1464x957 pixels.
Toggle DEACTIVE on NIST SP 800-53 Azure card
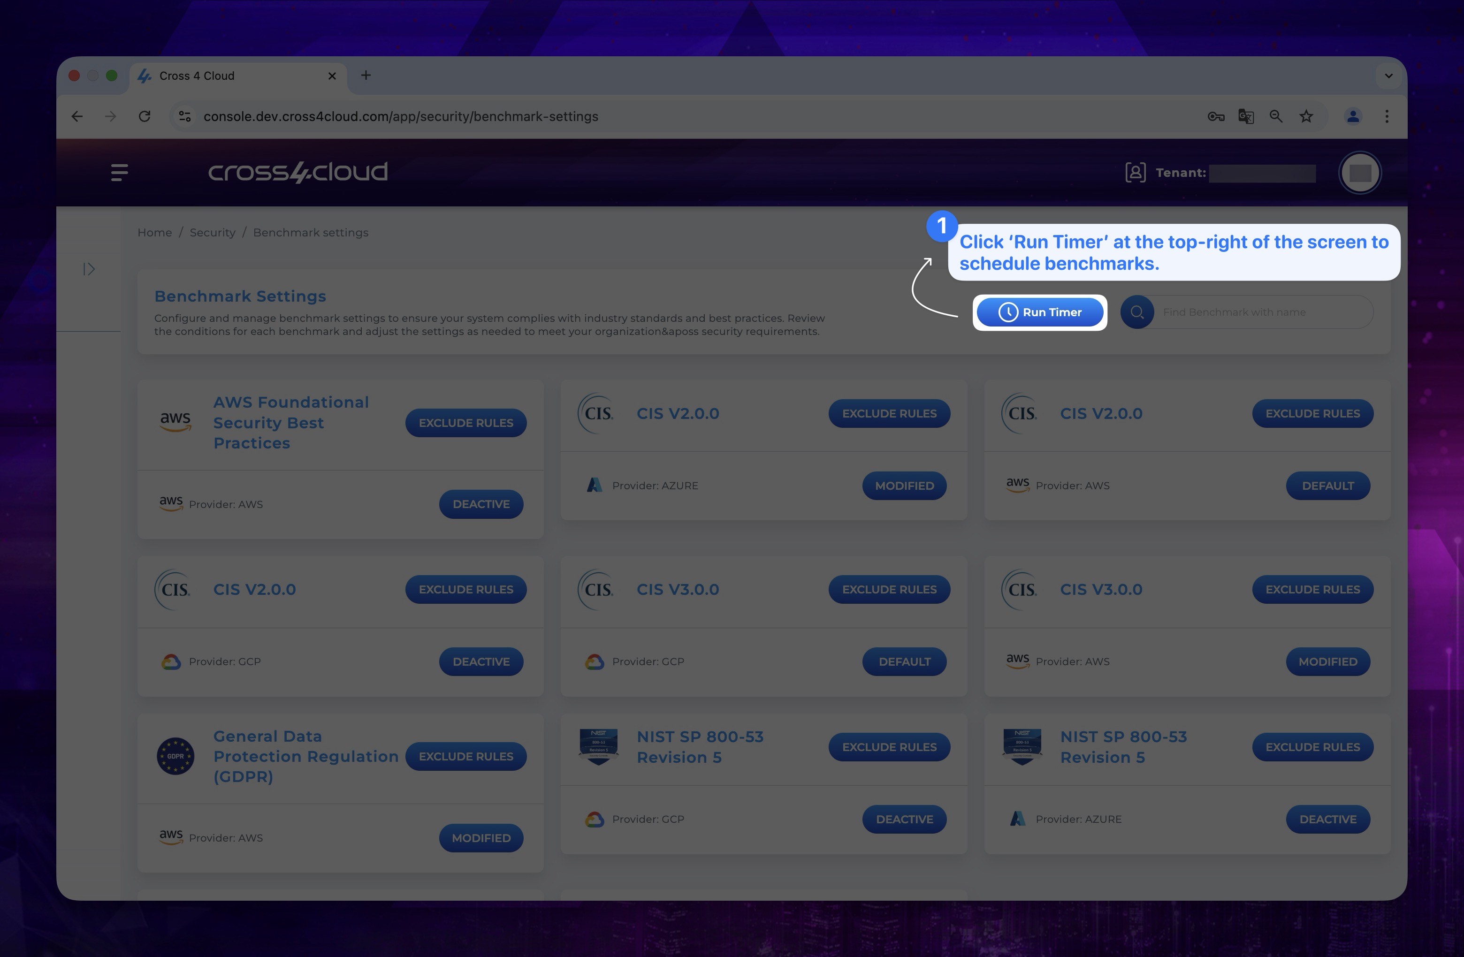pyautogui.click(x=1327, y=819)
